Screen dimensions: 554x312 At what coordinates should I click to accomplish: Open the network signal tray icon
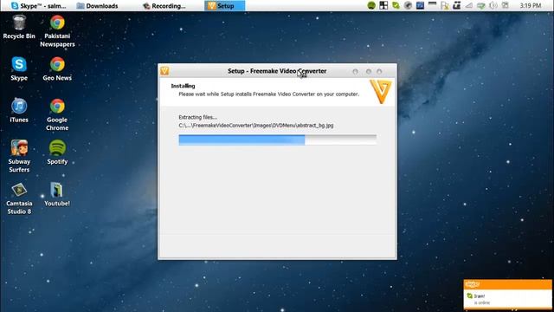[469, 5]
